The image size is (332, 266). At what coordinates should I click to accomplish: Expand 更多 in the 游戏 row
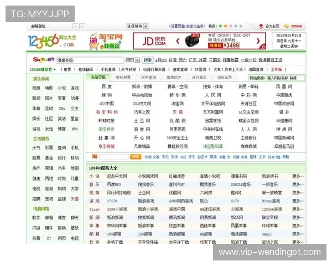tap(298, 201)
